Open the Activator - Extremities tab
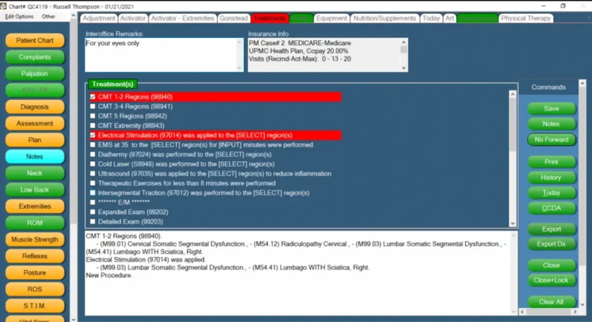 [x=183, y=18]
